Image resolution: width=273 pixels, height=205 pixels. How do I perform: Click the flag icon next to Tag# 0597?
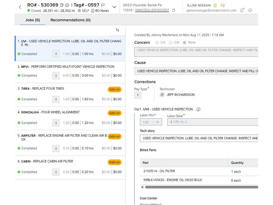pyautogui.click(x=103, y=5)
